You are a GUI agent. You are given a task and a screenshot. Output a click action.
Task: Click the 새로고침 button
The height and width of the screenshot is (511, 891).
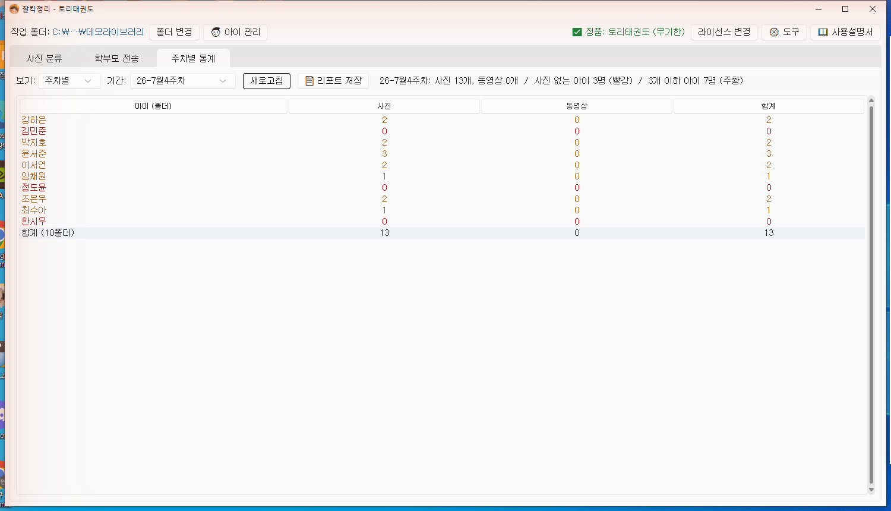pyautogui.click(x=267, y=81)
